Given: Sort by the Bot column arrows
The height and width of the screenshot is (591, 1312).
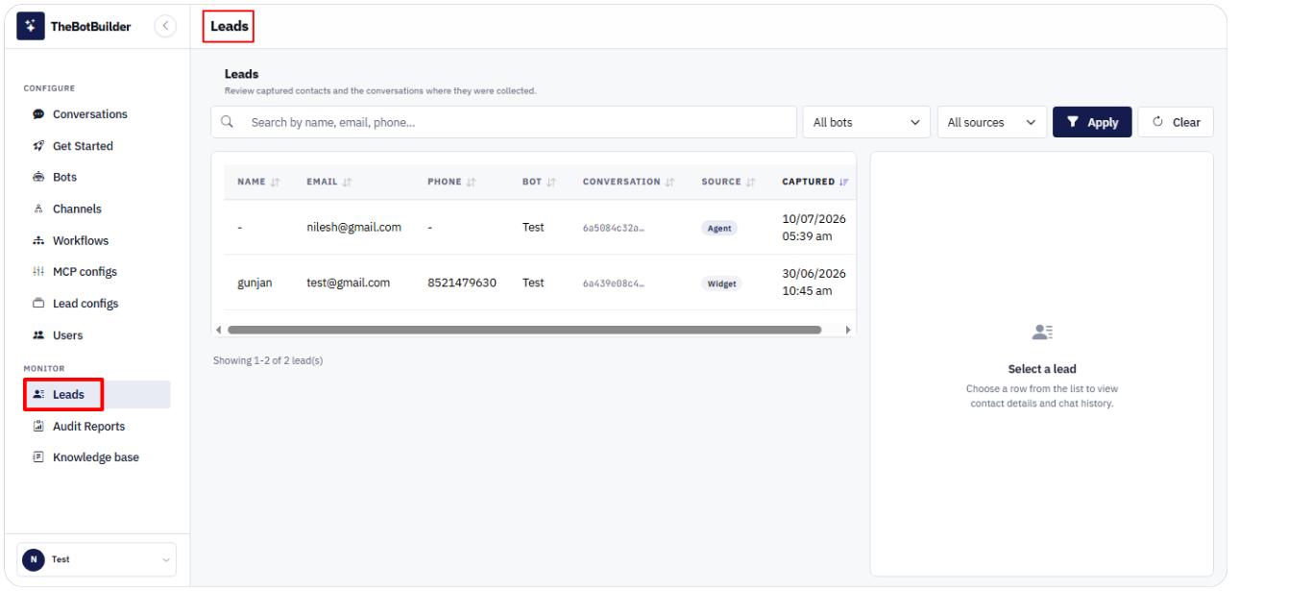Looking at the screenshot, I should tap(551, 182).
